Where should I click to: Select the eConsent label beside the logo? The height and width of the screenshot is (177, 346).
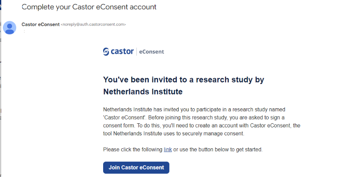pos(152,52)
